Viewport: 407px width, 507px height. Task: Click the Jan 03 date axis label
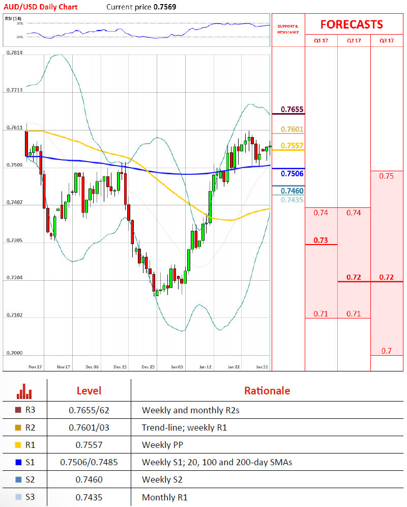coord(177,367)
